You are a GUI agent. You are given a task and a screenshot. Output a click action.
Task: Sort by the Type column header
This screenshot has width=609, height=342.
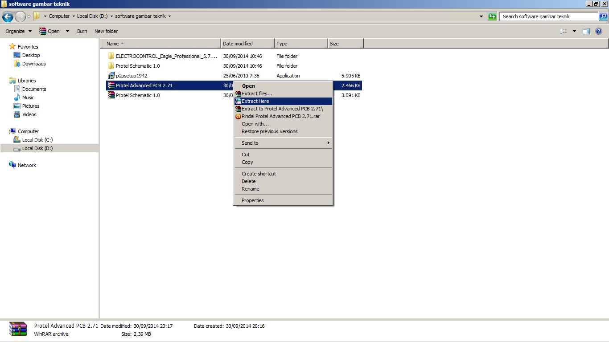tap(301, 44)
